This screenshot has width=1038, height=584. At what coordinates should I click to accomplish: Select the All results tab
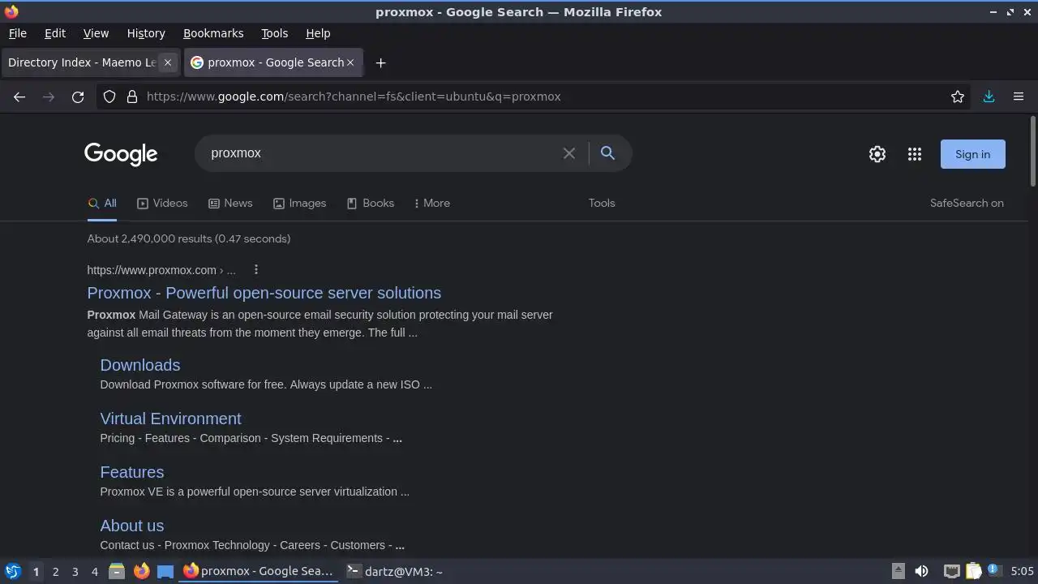pos(102,203)
